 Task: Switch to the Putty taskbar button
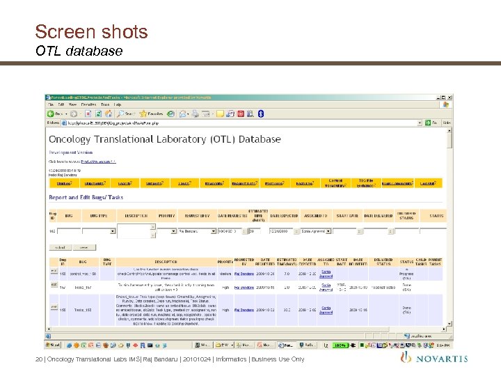pos(308,345)
